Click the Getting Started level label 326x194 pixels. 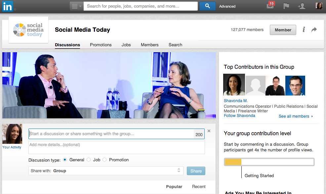pyautogui.click(x=259, y=176)
